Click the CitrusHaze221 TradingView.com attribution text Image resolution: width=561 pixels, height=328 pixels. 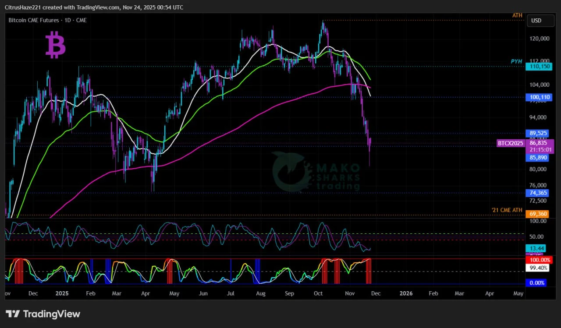click(x=94, y=7)
